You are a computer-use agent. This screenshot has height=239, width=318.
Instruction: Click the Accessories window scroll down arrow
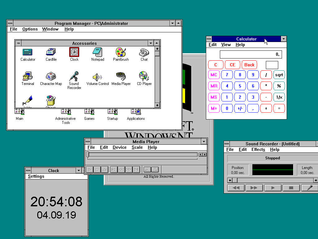pyautogui.click(x=157, y=105)
